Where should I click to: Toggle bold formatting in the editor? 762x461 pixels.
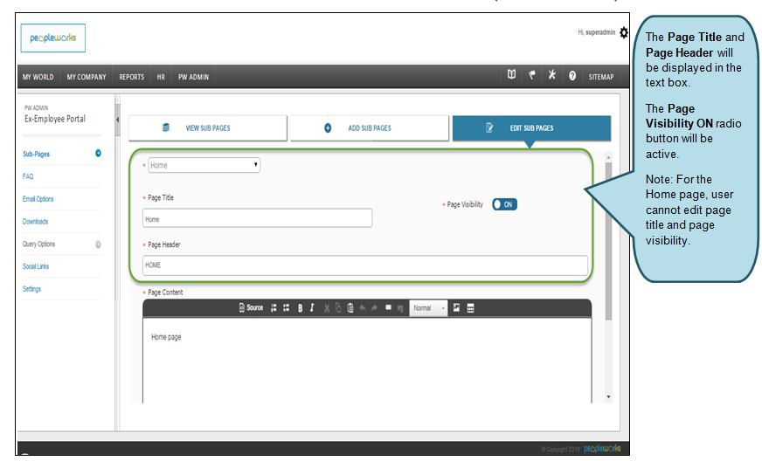coord(300,308)
